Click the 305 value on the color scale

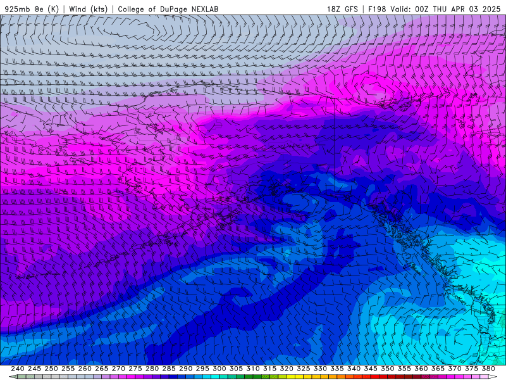(236, 369)
